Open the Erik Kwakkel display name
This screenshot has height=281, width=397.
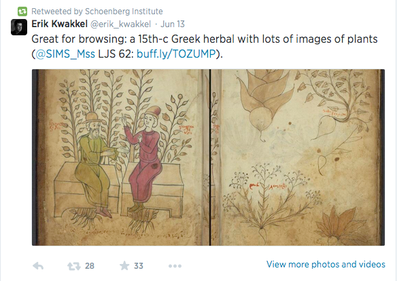[60, 24]
